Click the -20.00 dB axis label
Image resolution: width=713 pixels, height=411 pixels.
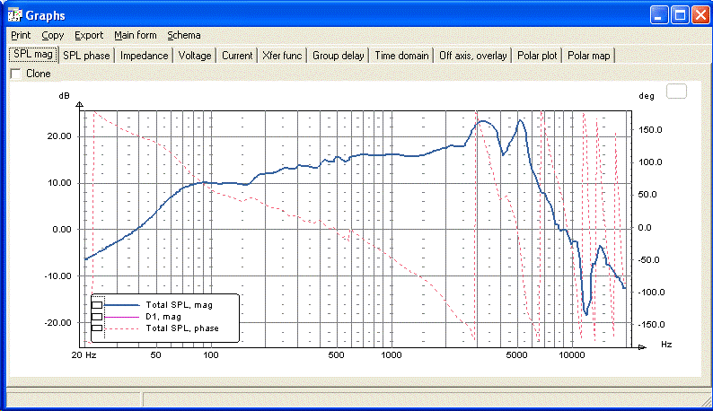(57, 323)
